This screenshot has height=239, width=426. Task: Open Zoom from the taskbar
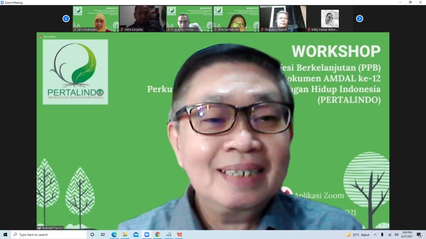coord(147,235)
